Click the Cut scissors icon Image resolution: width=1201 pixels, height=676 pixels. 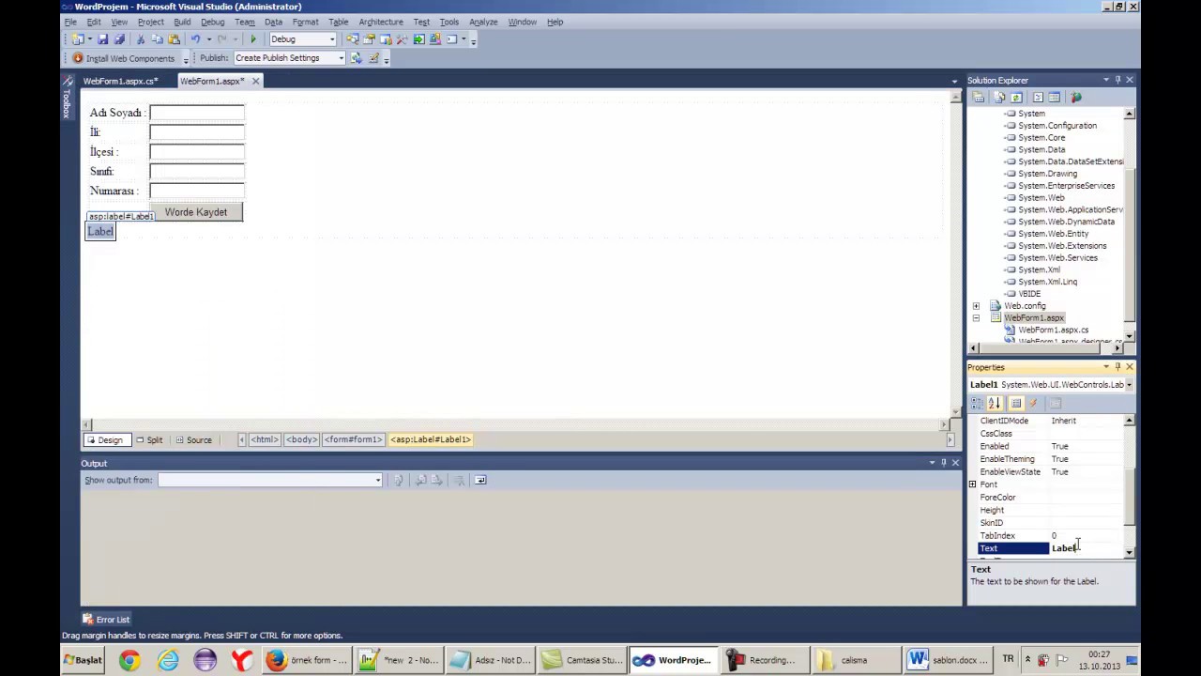pyautogui.click(x=141, y=39)
